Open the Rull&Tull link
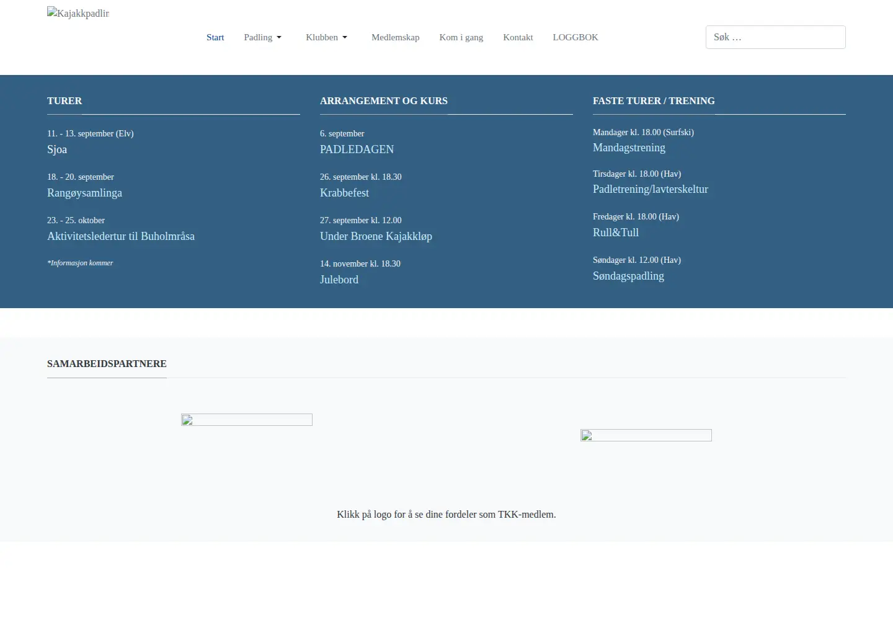Image resolution: width=893 pixels, height=620 pixels. click(x=616, y=232)
